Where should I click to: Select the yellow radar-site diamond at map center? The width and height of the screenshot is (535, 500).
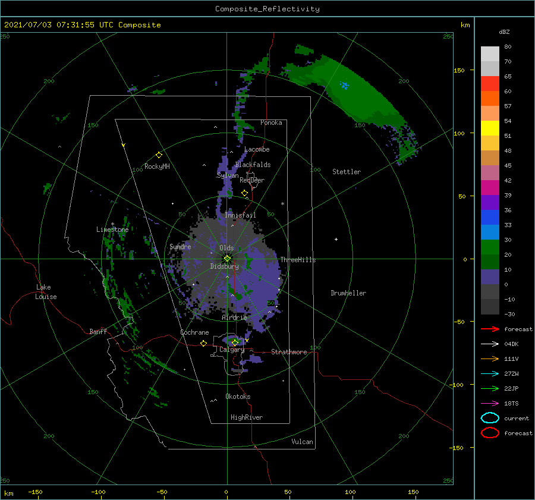[227, 259]
